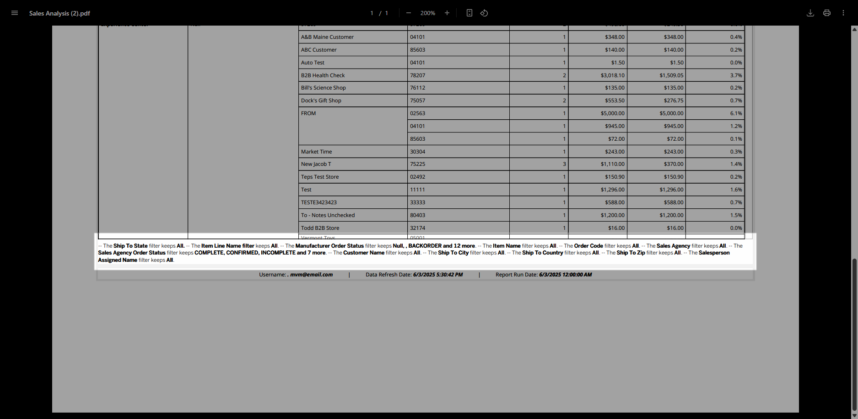Image resolution: width=858 pixels, height=419 pixels.
Task: Select the FROM customer cell
Action: click(353, 126)
